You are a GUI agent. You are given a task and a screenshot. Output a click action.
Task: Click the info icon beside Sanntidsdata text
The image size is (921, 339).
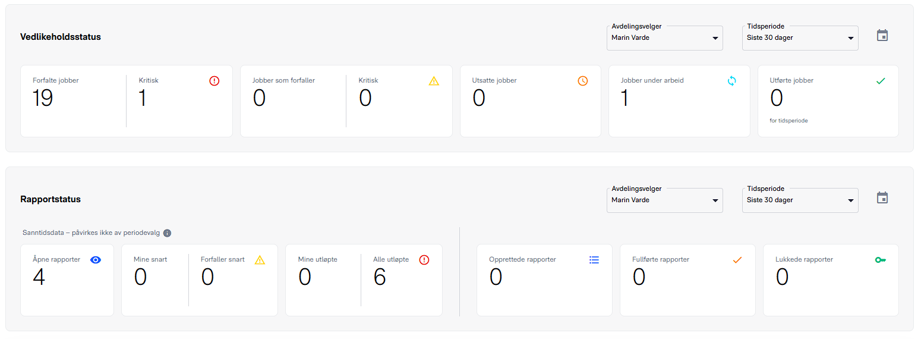coord(168,233)
